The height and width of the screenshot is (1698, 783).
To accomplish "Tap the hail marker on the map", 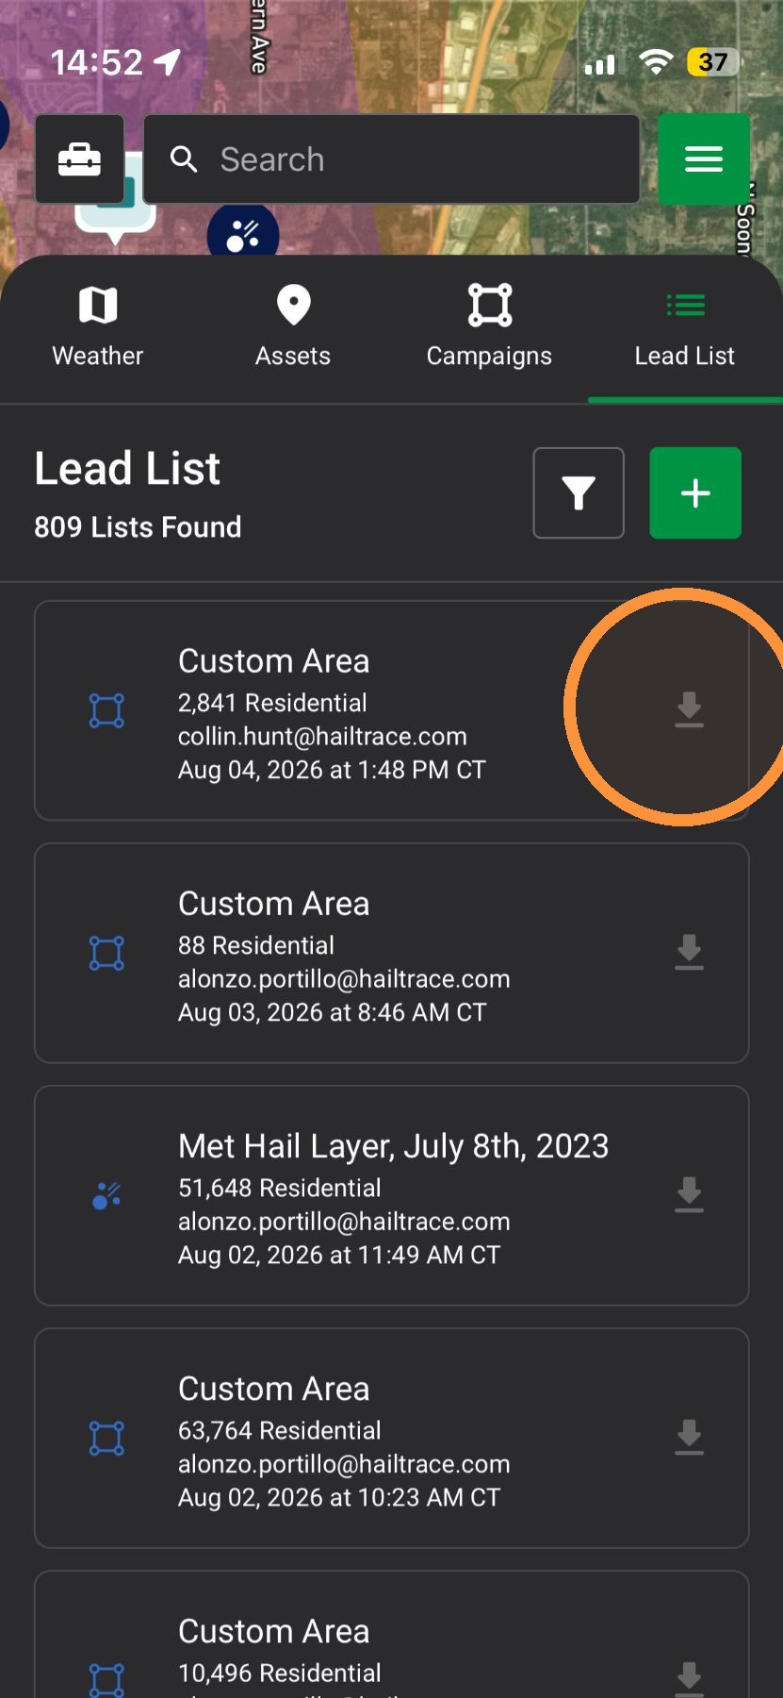I will pyautogui.click(x=243, y=231).
